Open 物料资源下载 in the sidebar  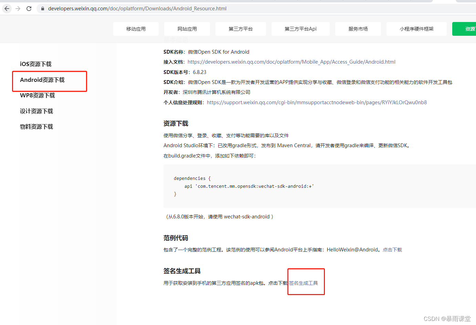pyautogui.click(x=36, y=127)
